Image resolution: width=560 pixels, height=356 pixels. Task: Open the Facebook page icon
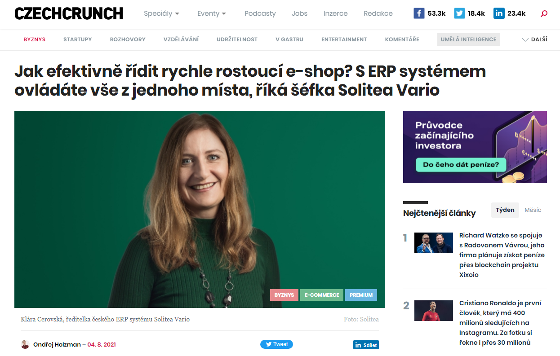click(419, 13)
